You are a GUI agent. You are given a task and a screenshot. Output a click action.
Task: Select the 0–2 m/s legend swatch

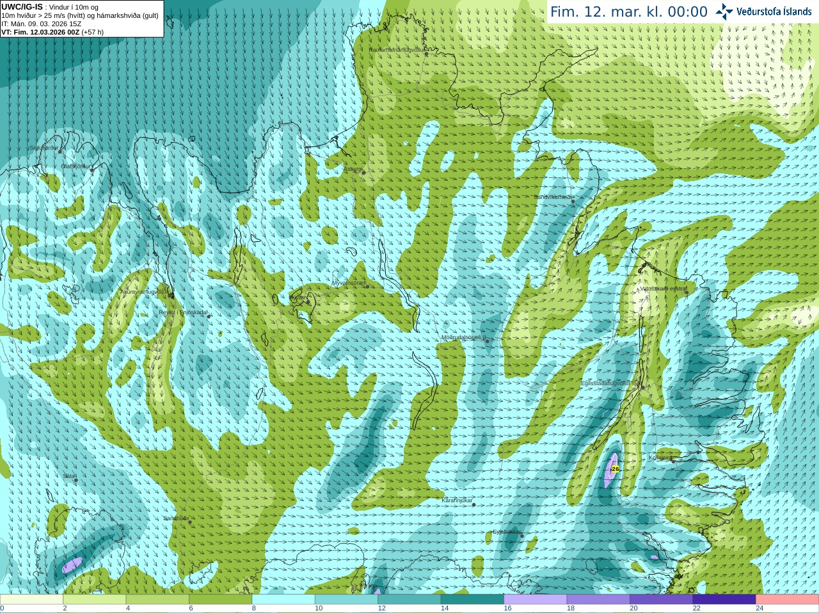coord(31,600)
